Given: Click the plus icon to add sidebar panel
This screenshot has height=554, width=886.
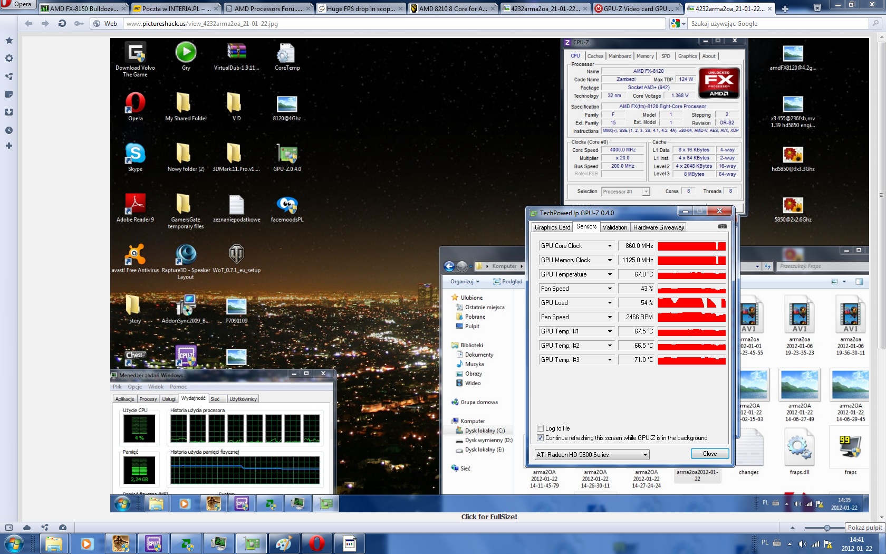Looking at the screenshot, I should click(x=9, y=146).
